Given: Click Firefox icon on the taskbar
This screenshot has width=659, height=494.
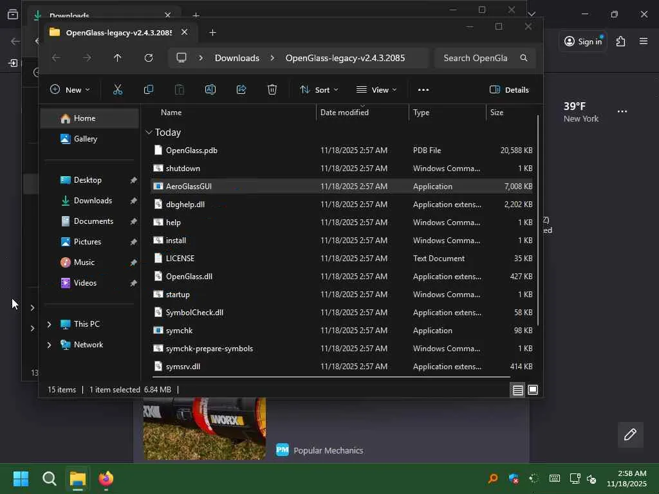Looking at the screenshot, I should pos(106,479).
